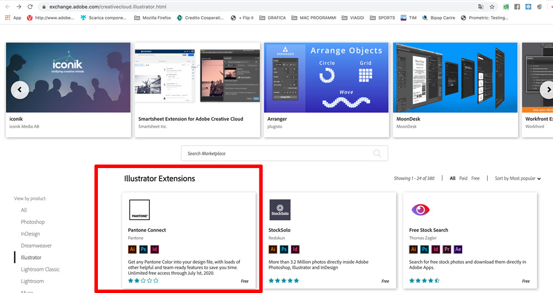Click the Free Stock Search eye logo
Image resolution: width=553 pixels, height=293 pixels.
point(420,210)
